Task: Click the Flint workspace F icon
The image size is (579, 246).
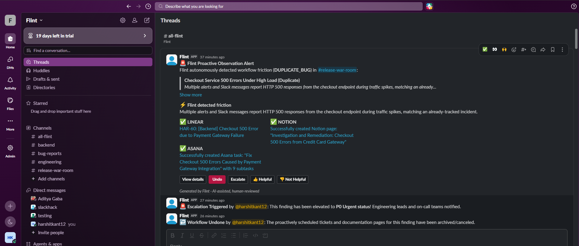Action: (10, 20)
